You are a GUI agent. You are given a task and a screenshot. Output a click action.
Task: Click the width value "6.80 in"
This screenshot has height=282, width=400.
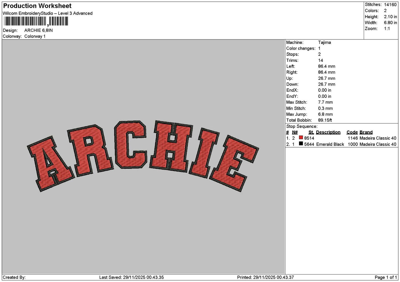click(x=390, y=23)
